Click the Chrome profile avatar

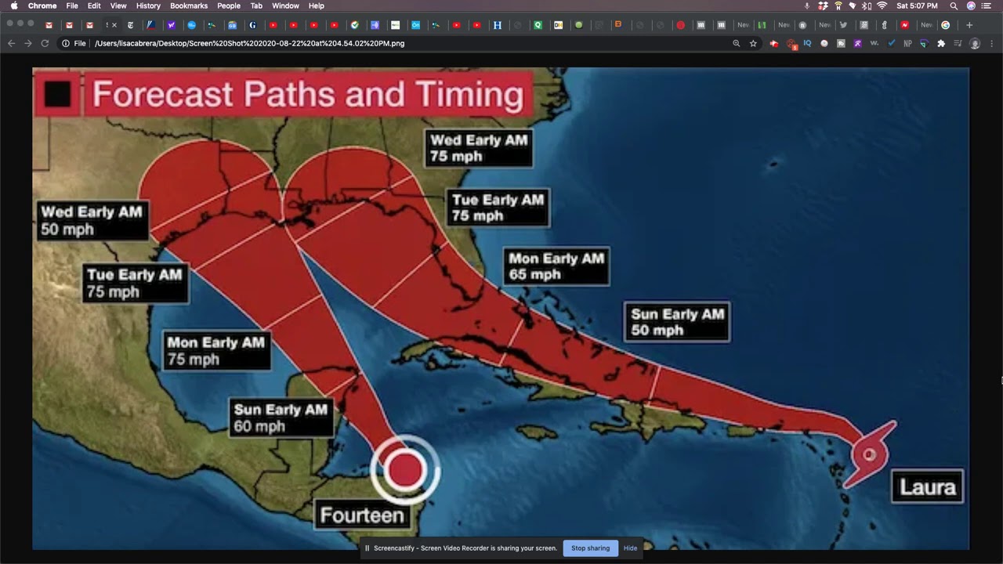[976, 43]
